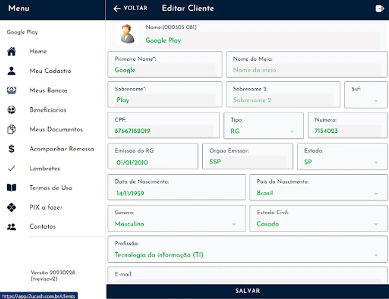Open the Tipo dropdown showing RG
This screenshot has width=389, height=299.
[263, 126]
